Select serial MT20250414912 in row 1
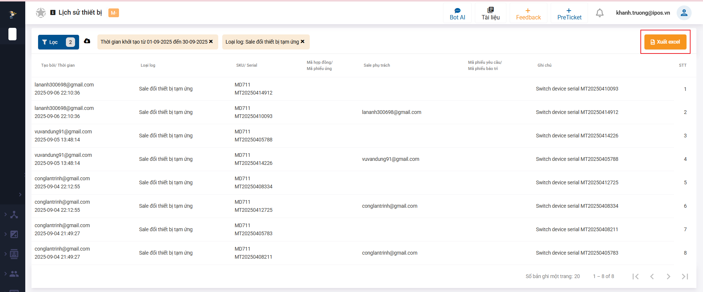 (x=253, y=93)
